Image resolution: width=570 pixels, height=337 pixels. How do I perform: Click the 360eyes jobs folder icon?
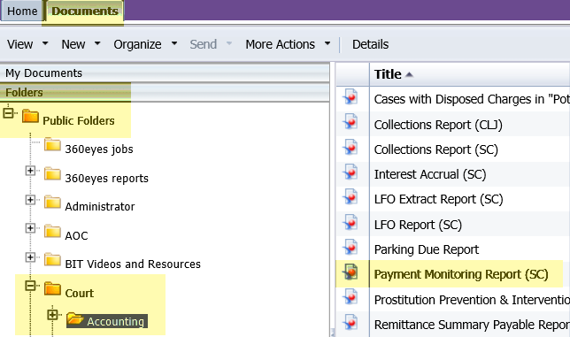click(52, 144)
